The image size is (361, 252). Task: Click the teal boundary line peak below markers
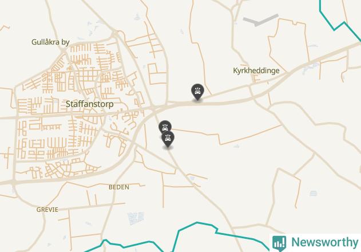[x=197, y=223]
